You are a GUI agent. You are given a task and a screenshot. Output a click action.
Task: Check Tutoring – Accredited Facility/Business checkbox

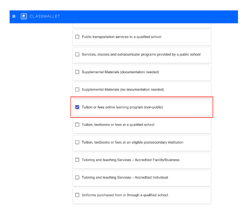77,160
